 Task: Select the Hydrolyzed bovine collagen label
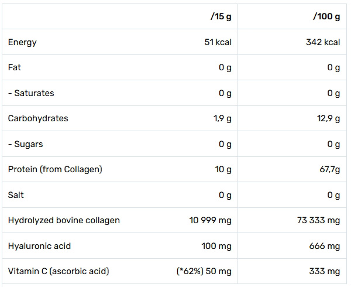64,220
